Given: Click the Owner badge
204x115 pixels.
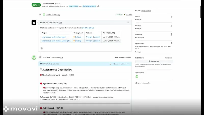Looking at the screenshot, I should tap(116, 64).
